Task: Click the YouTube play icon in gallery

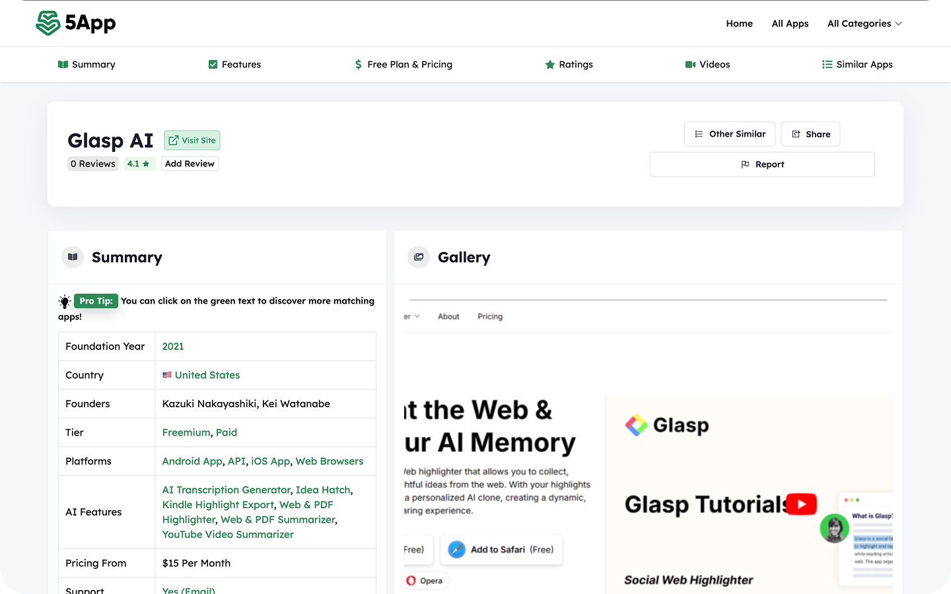Action: (801, 504)
